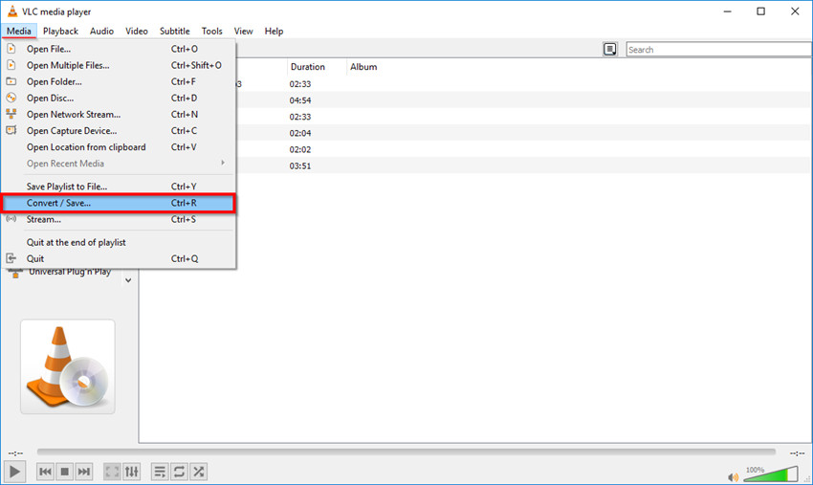The width and height of the screenshot is (813, 485).
Task: Select Convert / Save... menu entry
Action: click(119, 203)
